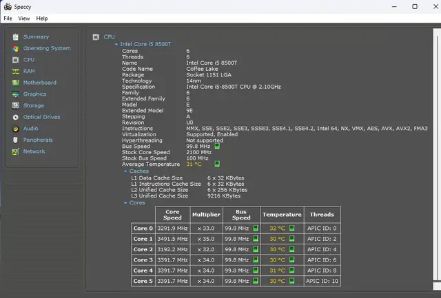
Task: Click the Socket 1151 LGA value
Action: tap(209, 75)
